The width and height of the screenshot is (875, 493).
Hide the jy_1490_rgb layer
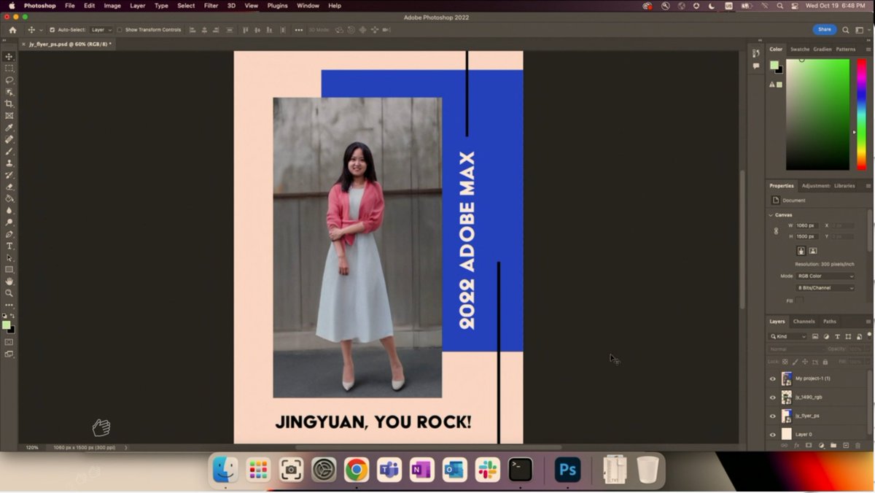click(x=773, y=397)
